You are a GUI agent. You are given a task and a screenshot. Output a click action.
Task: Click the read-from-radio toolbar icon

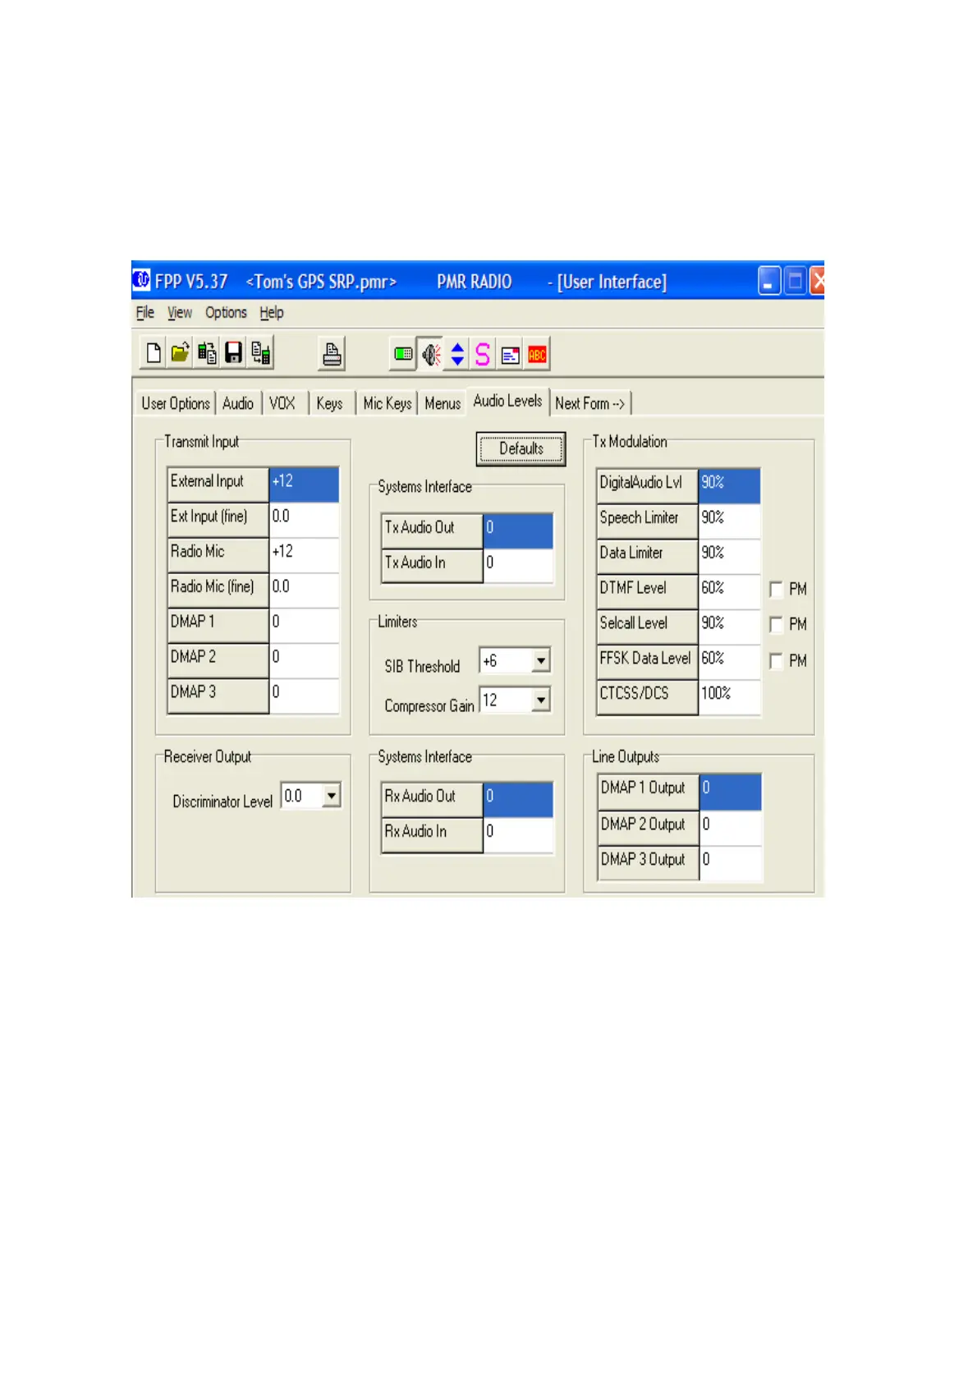[207, 354]
